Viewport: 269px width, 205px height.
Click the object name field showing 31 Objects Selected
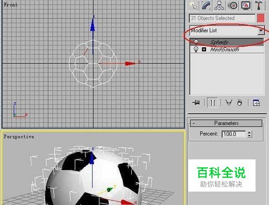click(x=222, y=18)
